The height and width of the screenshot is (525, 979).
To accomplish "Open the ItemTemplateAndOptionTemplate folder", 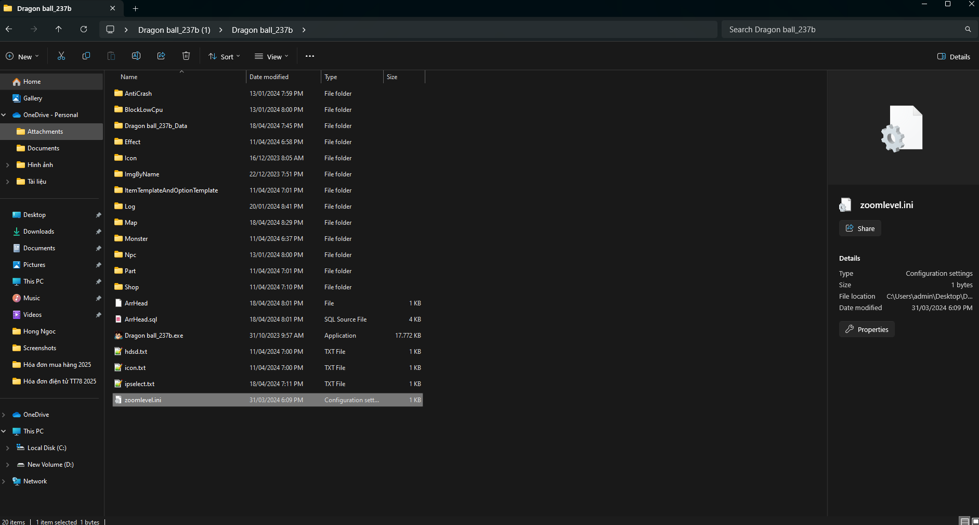I will point(267,190).
